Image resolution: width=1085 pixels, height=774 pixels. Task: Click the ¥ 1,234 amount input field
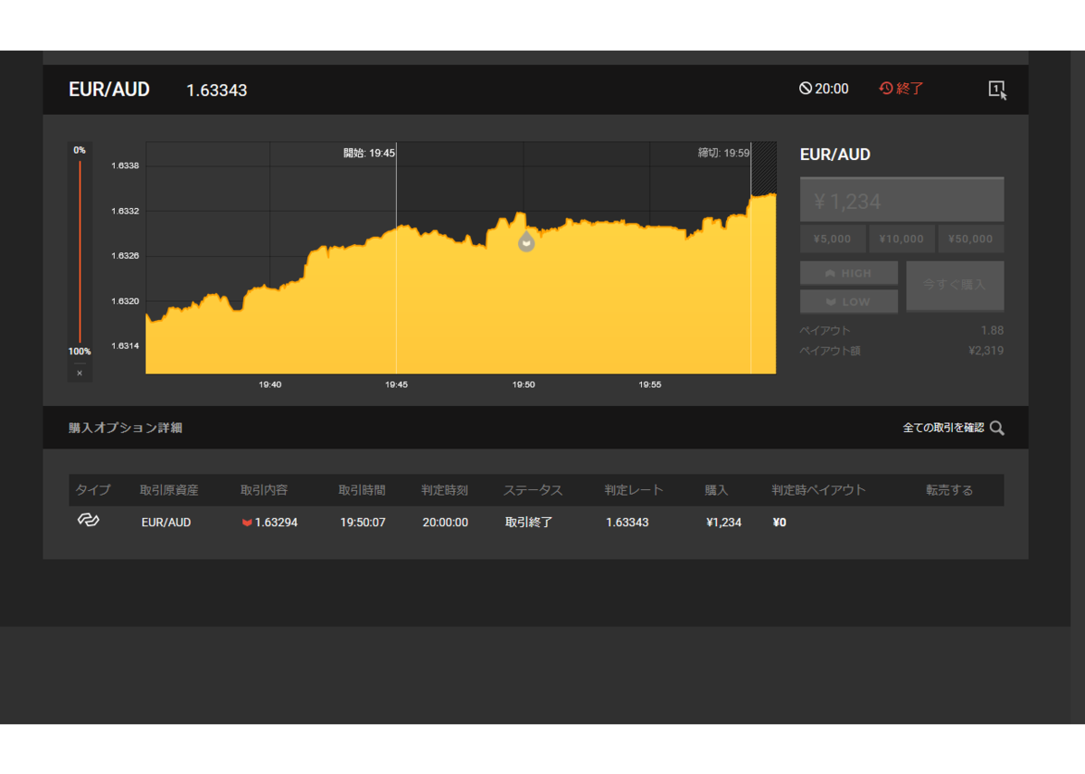point(901,200)
